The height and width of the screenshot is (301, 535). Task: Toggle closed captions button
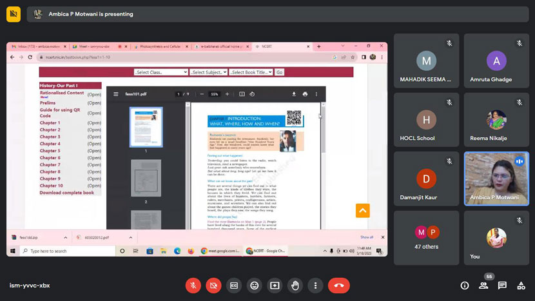point(234,286)
